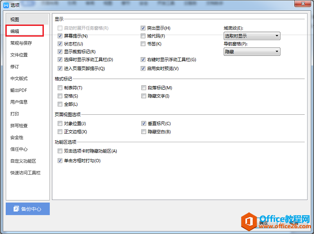Toggle 屏幕提示(N) checkbox
The height and width of the screenshot is (234, 314).
pos(60,36)
